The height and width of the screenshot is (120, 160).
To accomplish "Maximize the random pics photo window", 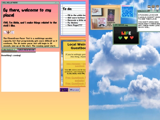I will (117, 7).
